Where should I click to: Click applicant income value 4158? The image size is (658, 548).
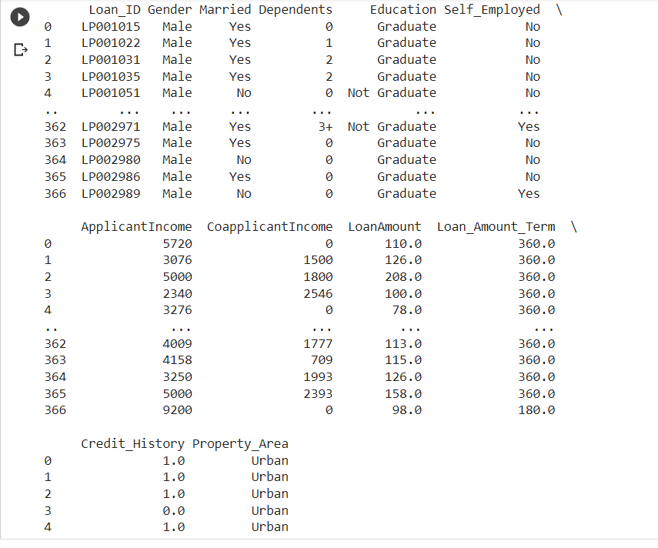tap(177, 360)
